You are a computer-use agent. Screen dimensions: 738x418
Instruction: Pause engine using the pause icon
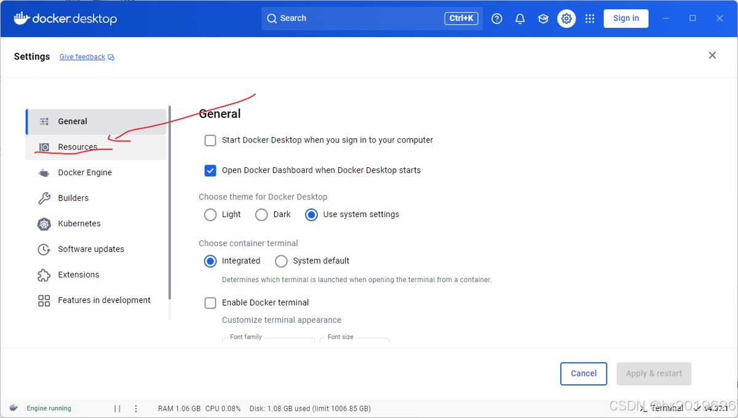point(117,408)
